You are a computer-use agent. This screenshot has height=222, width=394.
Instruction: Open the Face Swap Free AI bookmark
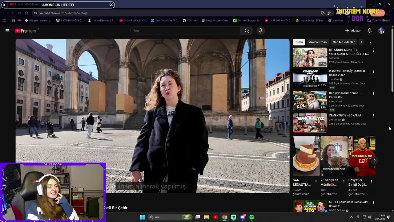click(165, 21)
